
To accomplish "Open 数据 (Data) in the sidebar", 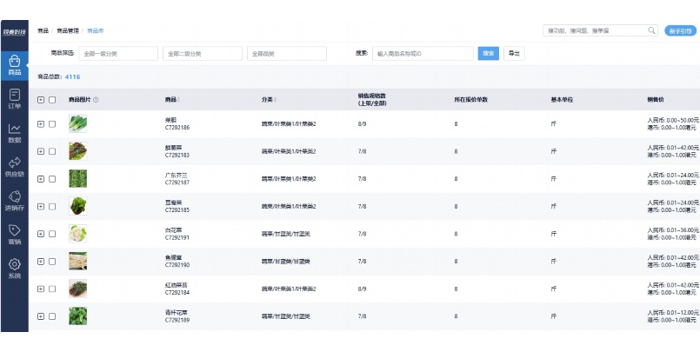I will pos(14,132).
